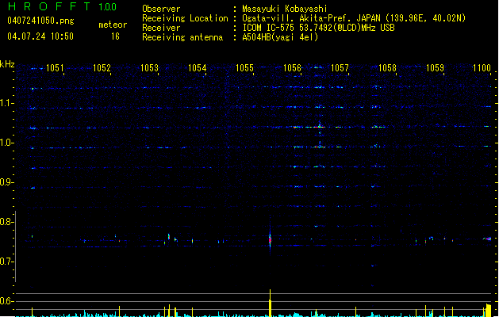Viewport: 499px width, 317px height.
Task: Select the file name 0407241050.png
Action: 40,21
